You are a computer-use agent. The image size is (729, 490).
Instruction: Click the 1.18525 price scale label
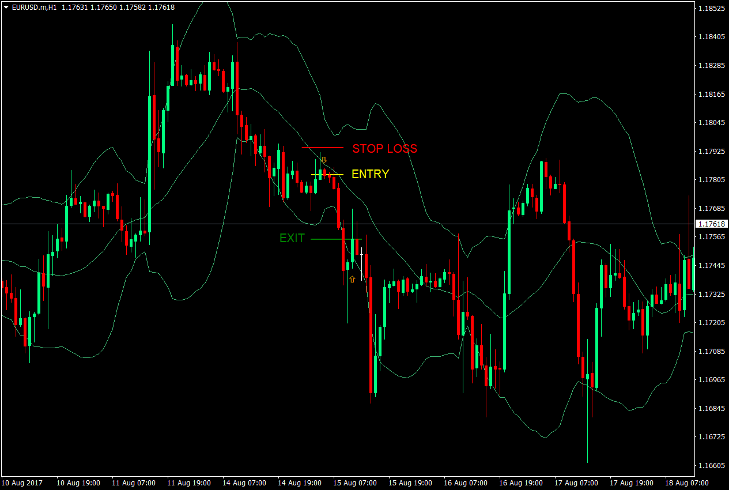[712, 8]
